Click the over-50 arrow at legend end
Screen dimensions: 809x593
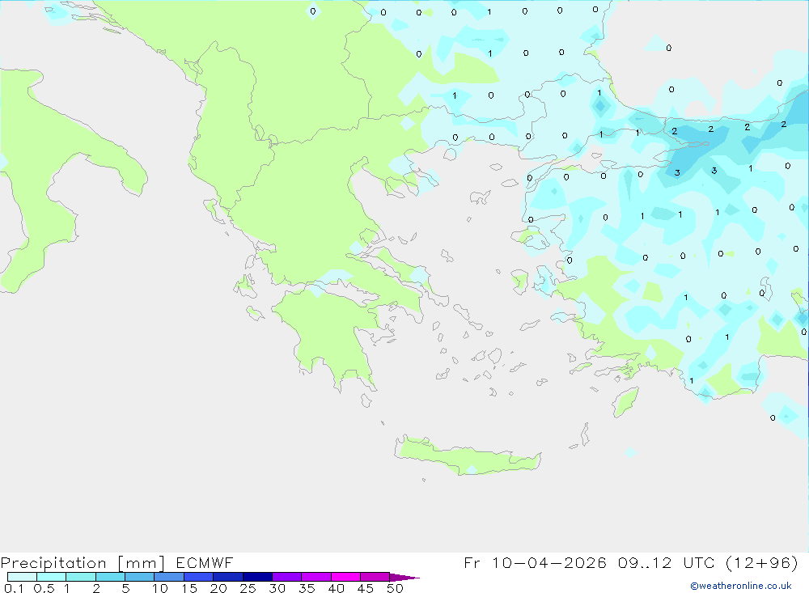pyautogui.click(x=404, y=577)
